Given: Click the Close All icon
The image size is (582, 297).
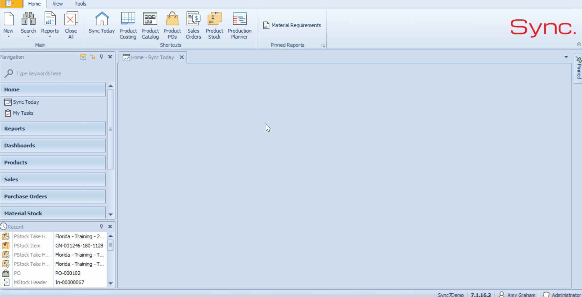Looking at the screenshot, I should tap(71, 19).
